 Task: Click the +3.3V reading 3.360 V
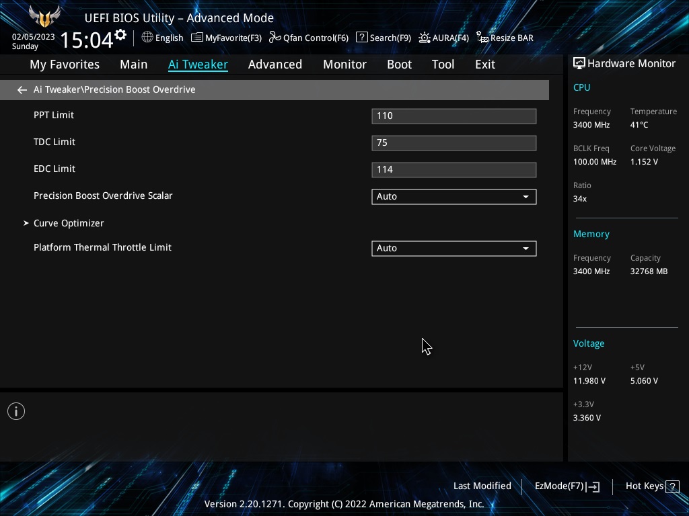pos(587,418)
